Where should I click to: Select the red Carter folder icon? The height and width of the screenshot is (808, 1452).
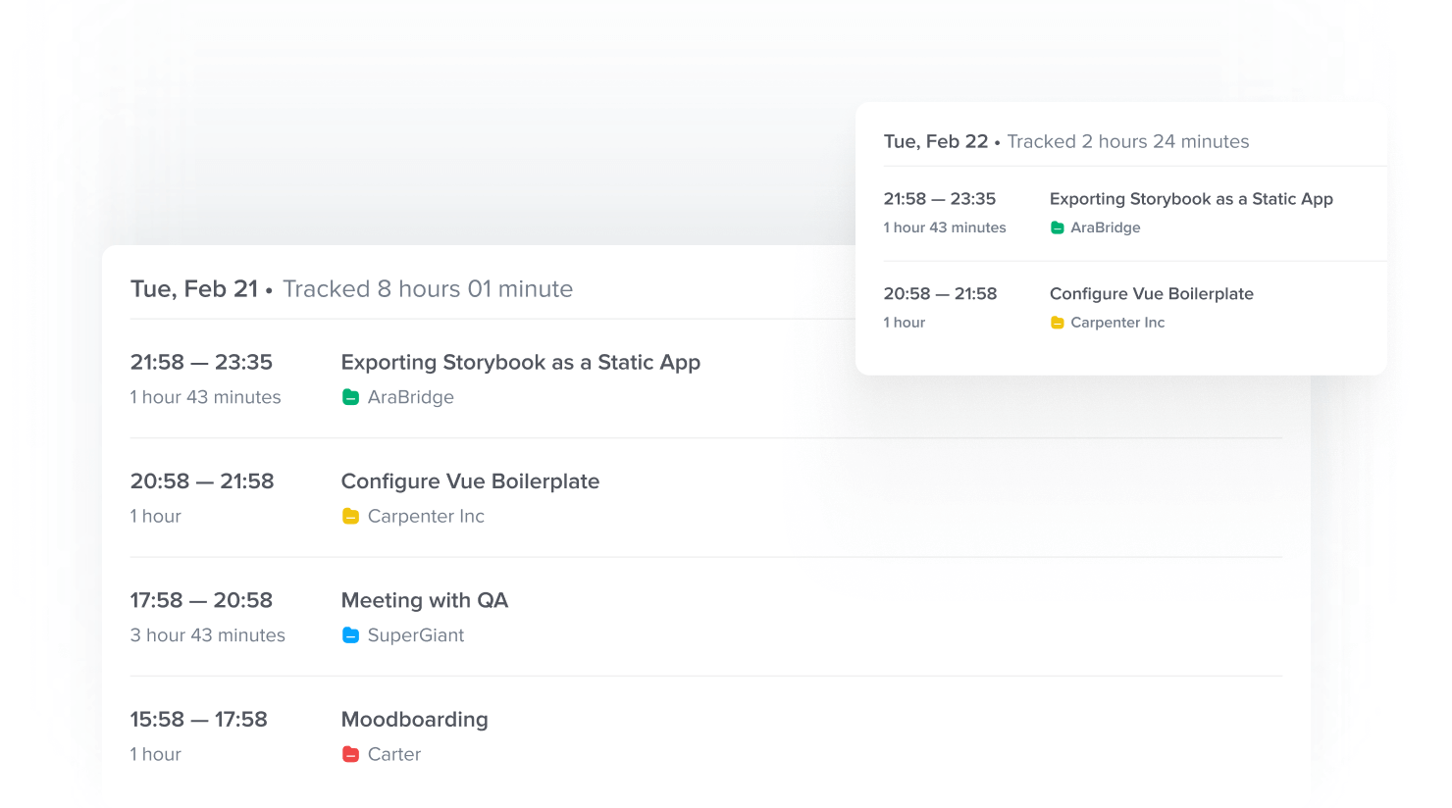click(350, 754)
